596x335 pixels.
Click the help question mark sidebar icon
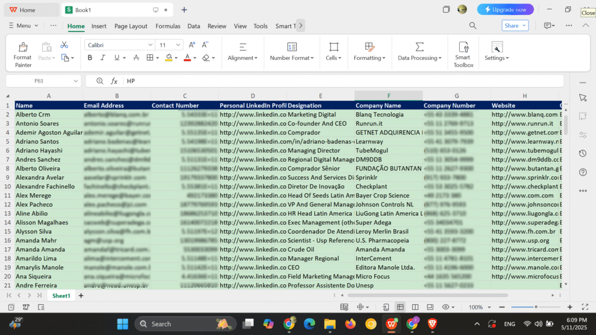(x=583, y=172)
